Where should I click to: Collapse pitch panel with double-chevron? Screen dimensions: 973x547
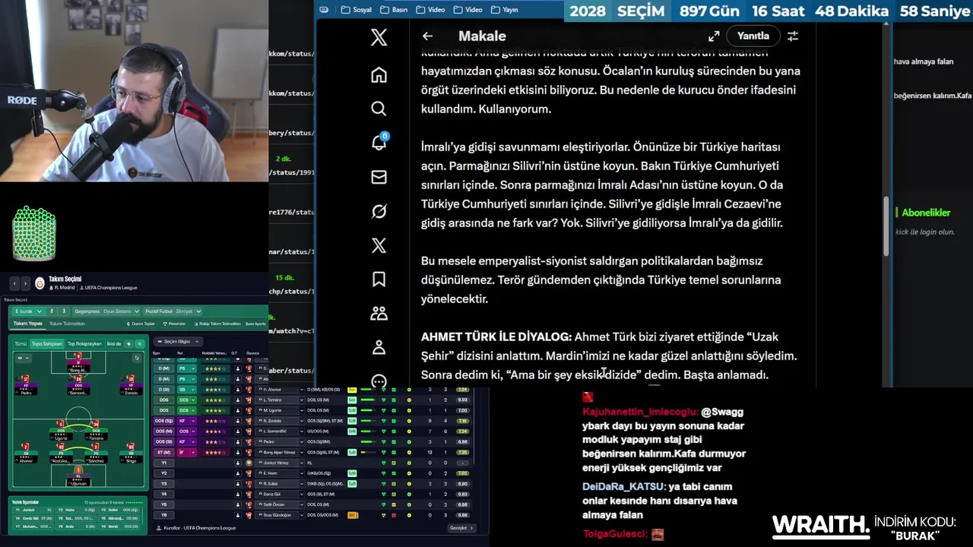(x=139, y=343)
